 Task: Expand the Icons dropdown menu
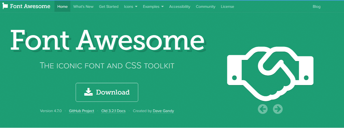coord(131,6)
